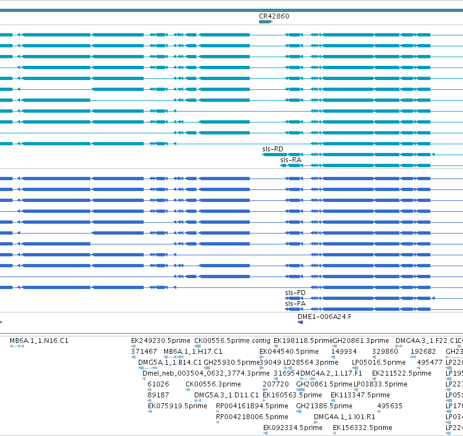This screenshot has width=463, height=436.
Task: Click the DME1-006A24.F feature label
Action: [324, 317]
